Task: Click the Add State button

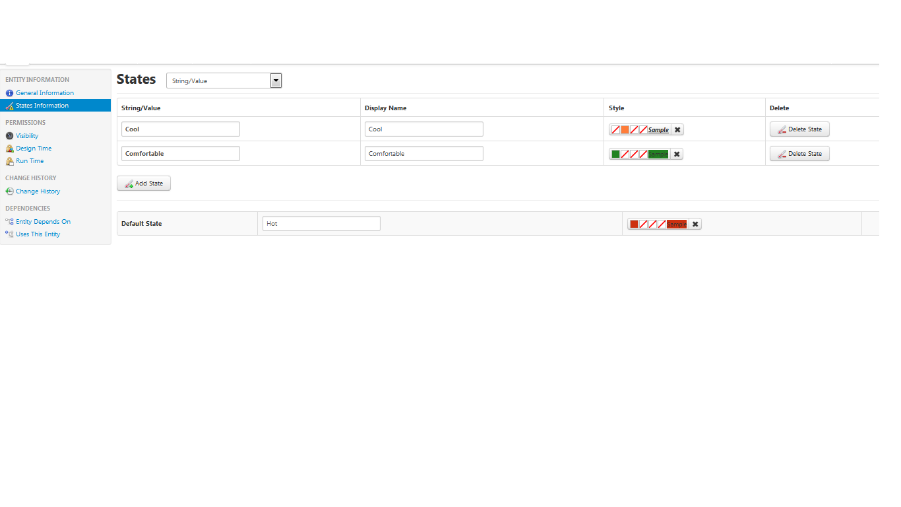Action: (144, 184)
